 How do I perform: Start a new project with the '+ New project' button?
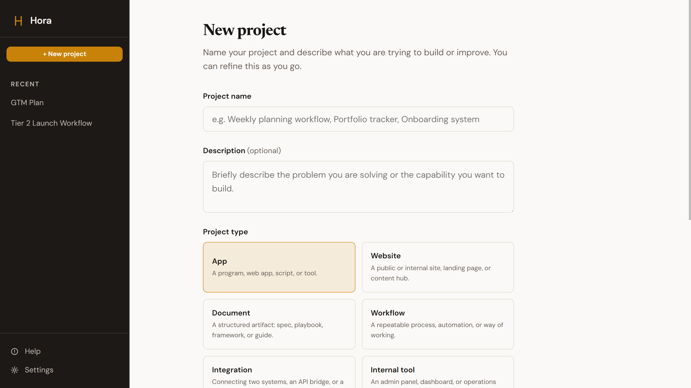(x=64, y=54)
